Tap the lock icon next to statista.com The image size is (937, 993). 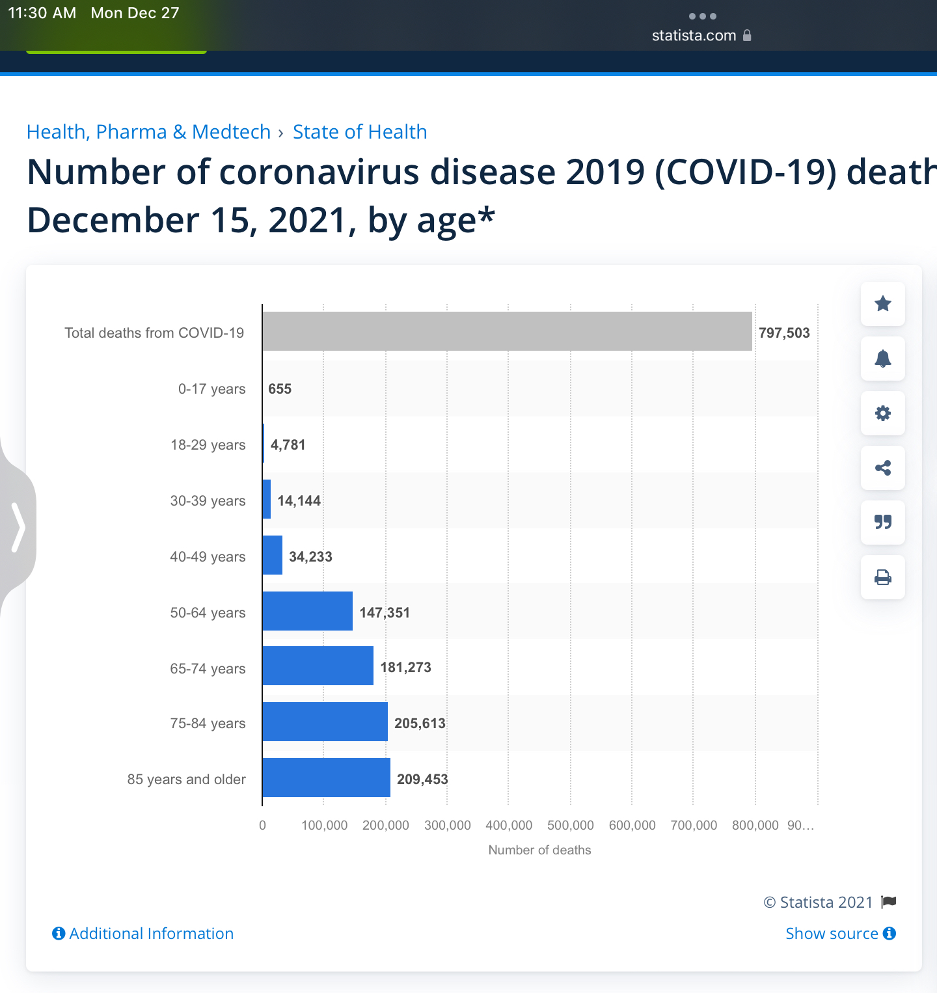pos(747,35)
